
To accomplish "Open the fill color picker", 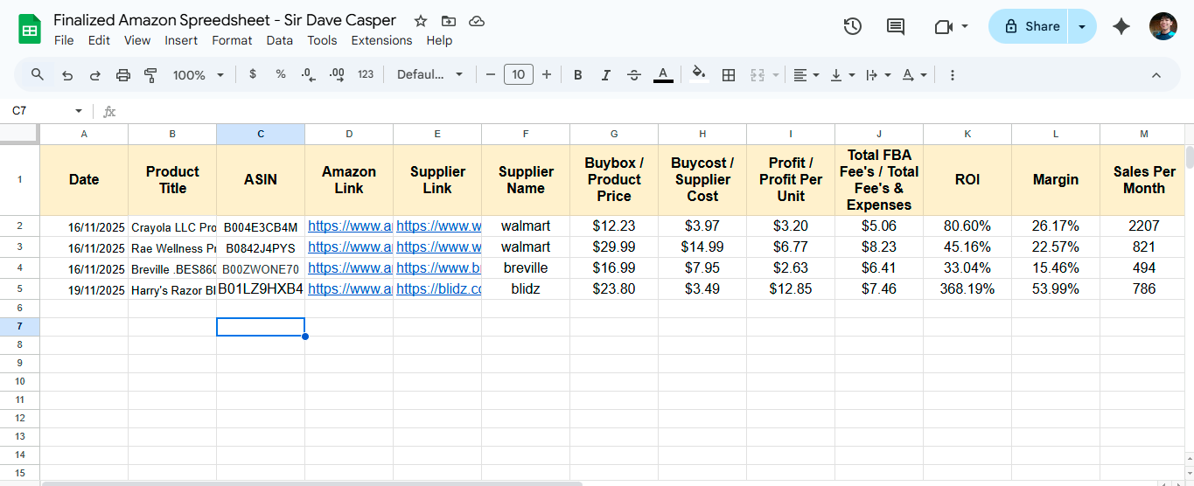I will click(698, 74).
